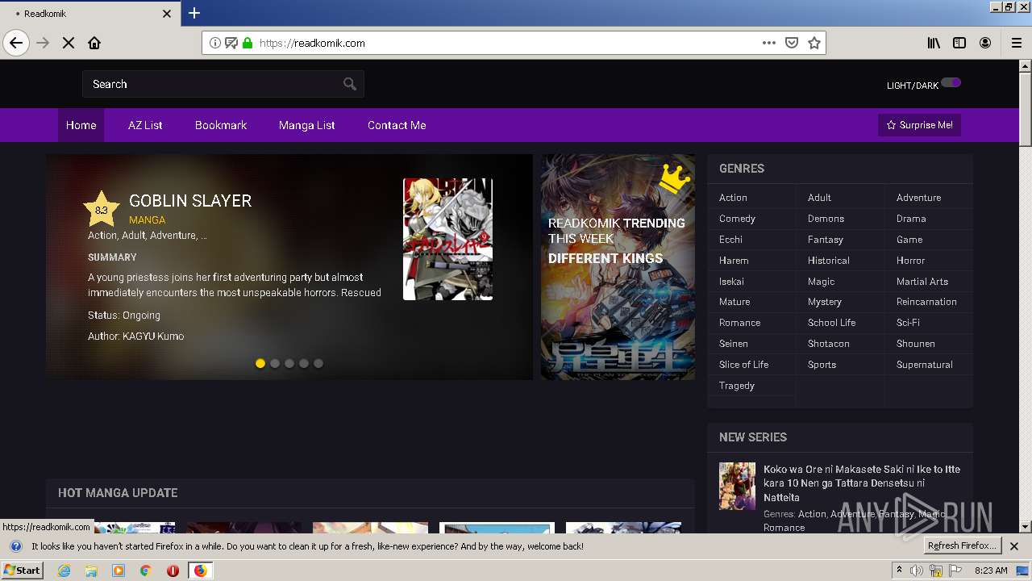Open the Firefox home page icon
1032x581 pixels.
[94, 43]
